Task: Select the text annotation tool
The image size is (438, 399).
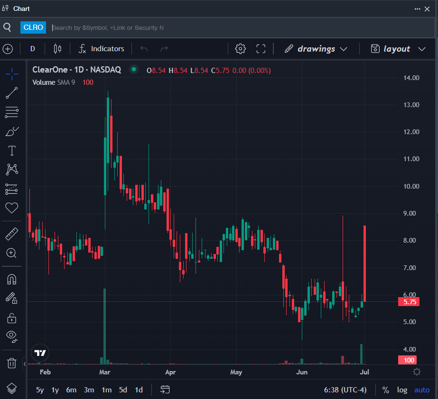Action: point(12,151)
